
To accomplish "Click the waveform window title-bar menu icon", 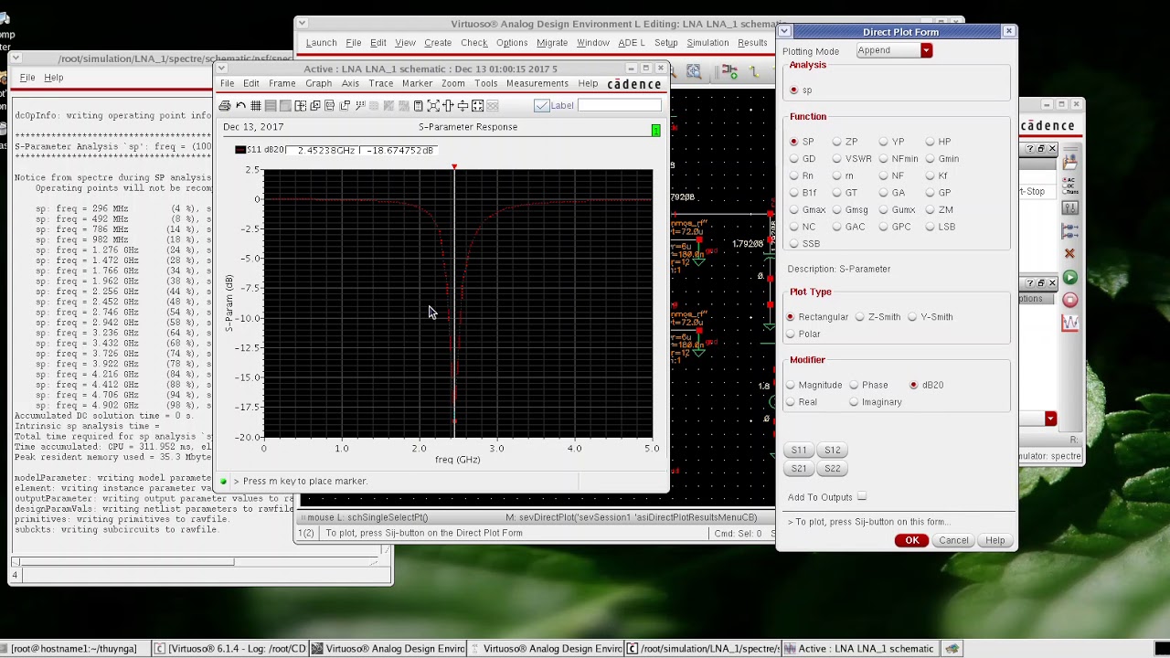I will (x=221, y=69).
